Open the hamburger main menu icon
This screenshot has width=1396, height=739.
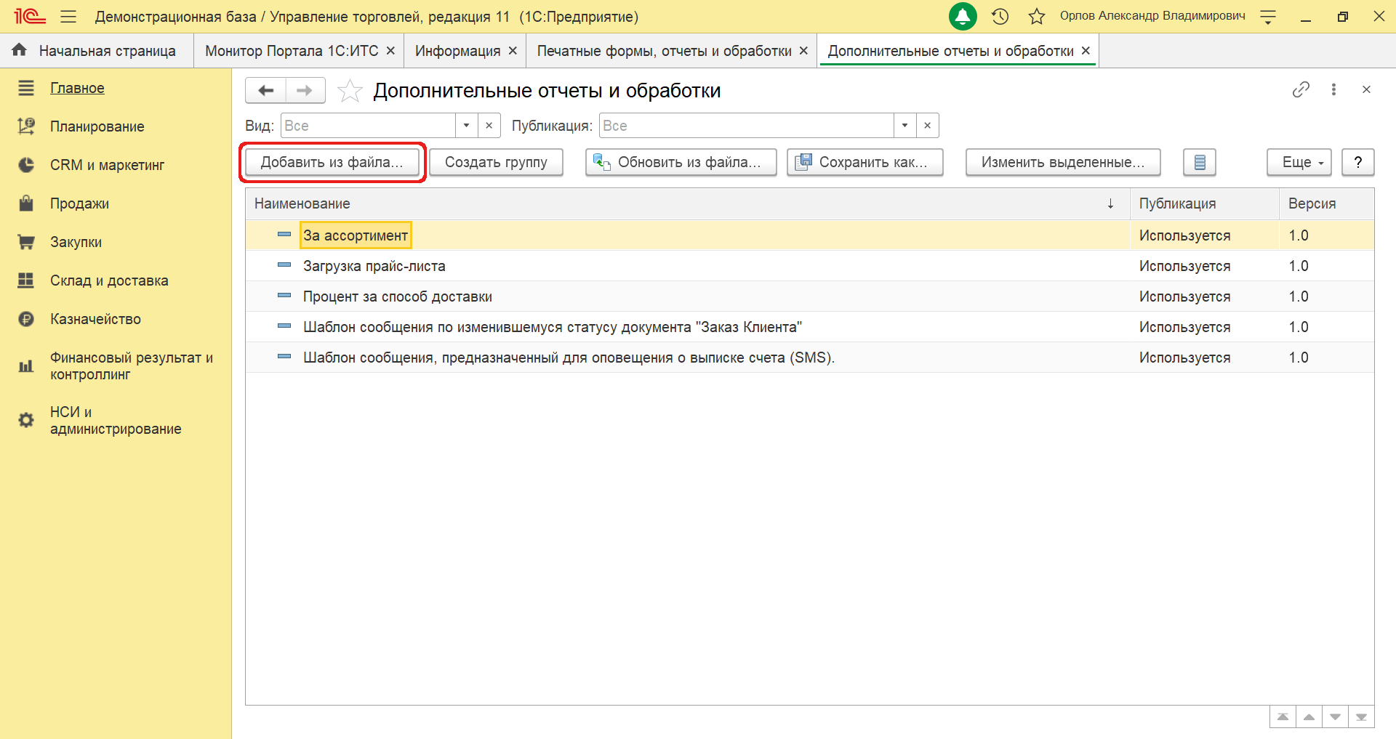pyautogui.click(x=68, y=16)
